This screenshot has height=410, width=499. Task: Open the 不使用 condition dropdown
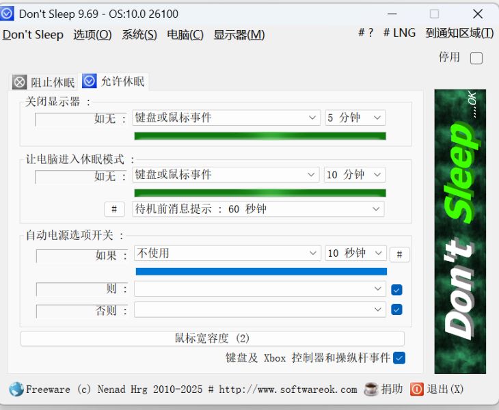tap(227, 254)
